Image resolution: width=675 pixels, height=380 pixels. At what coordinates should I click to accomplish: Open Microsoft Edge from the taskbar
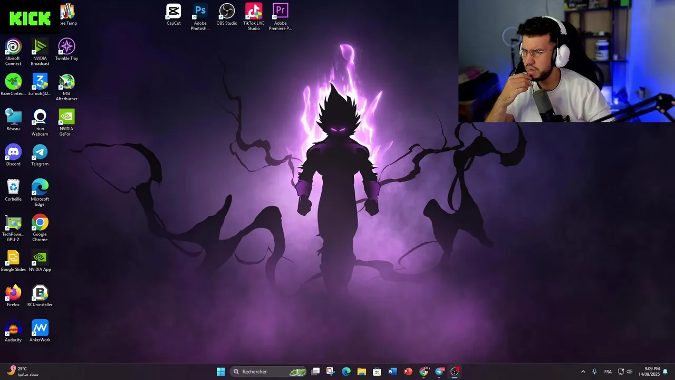[x=346, y=372]
